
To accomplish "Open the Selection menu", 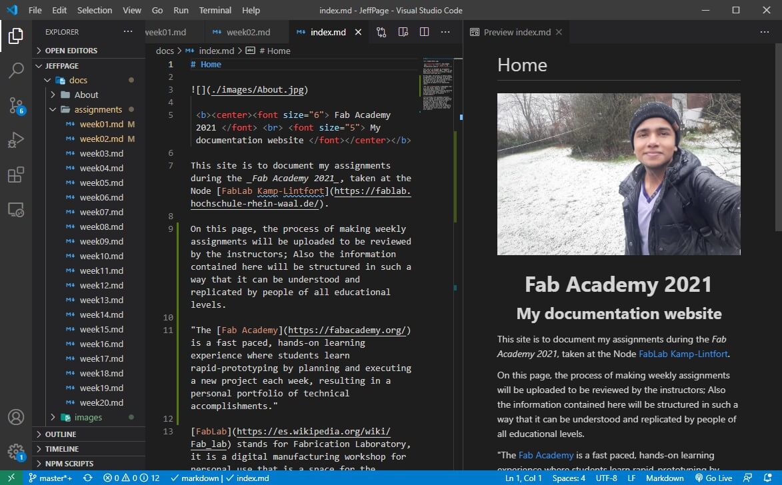I will [94, 10].
